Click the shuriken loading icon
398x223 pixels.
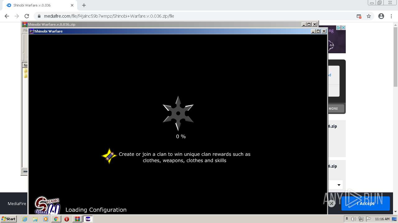point(178,113)
